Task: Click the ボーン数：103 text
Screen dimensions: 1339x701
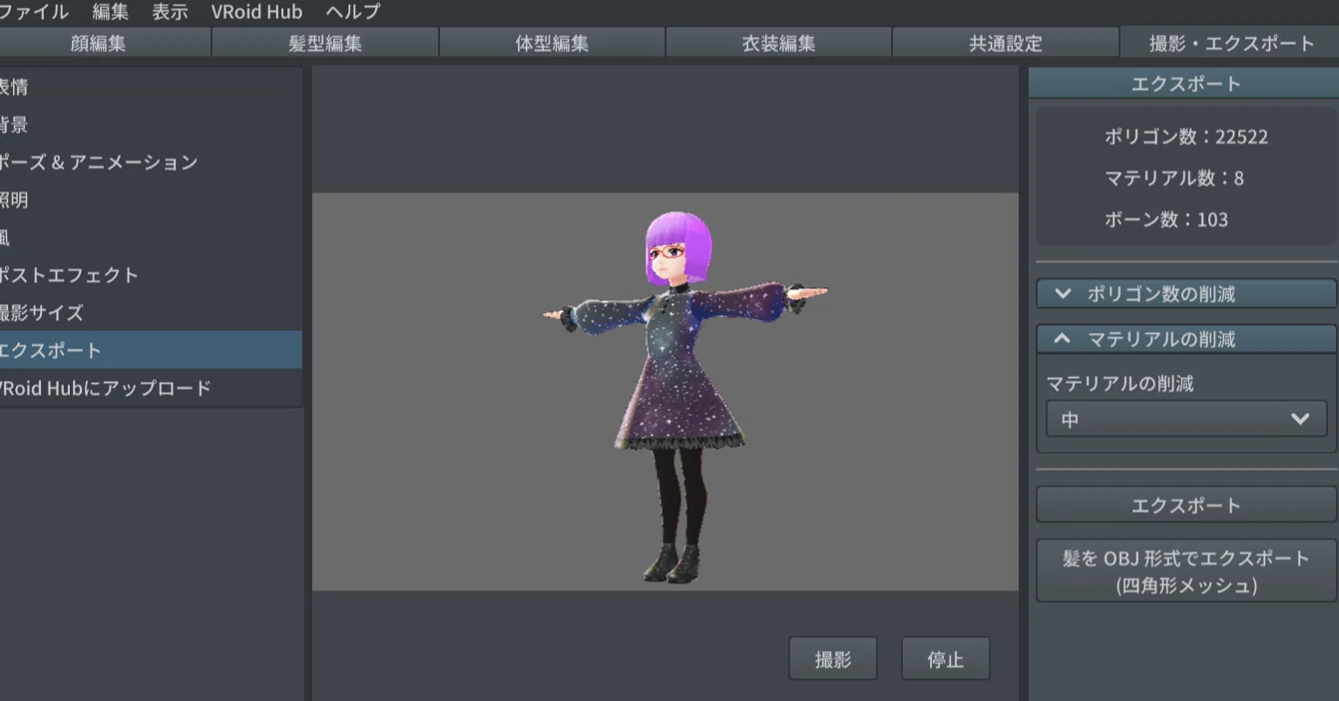Action: click(1166, 219)
